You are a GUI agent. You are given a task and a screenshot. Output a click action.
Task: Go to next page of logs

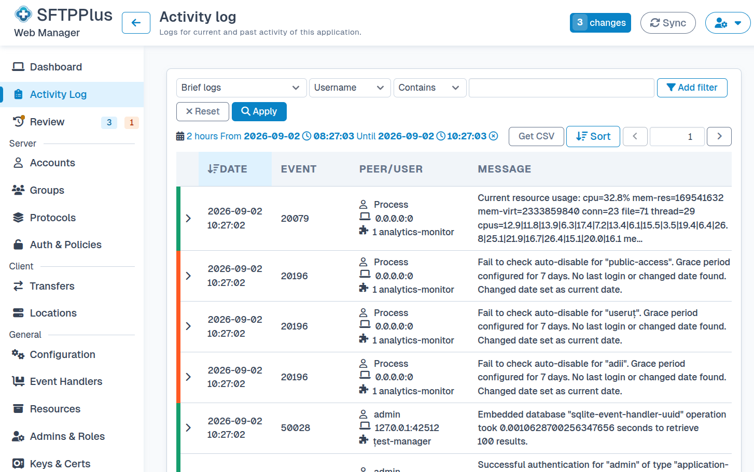719,136
